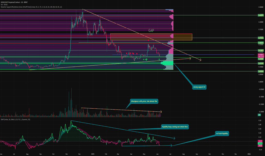Click the DOGEUSDT Perpetual Contract chart title

click(14, 2)
